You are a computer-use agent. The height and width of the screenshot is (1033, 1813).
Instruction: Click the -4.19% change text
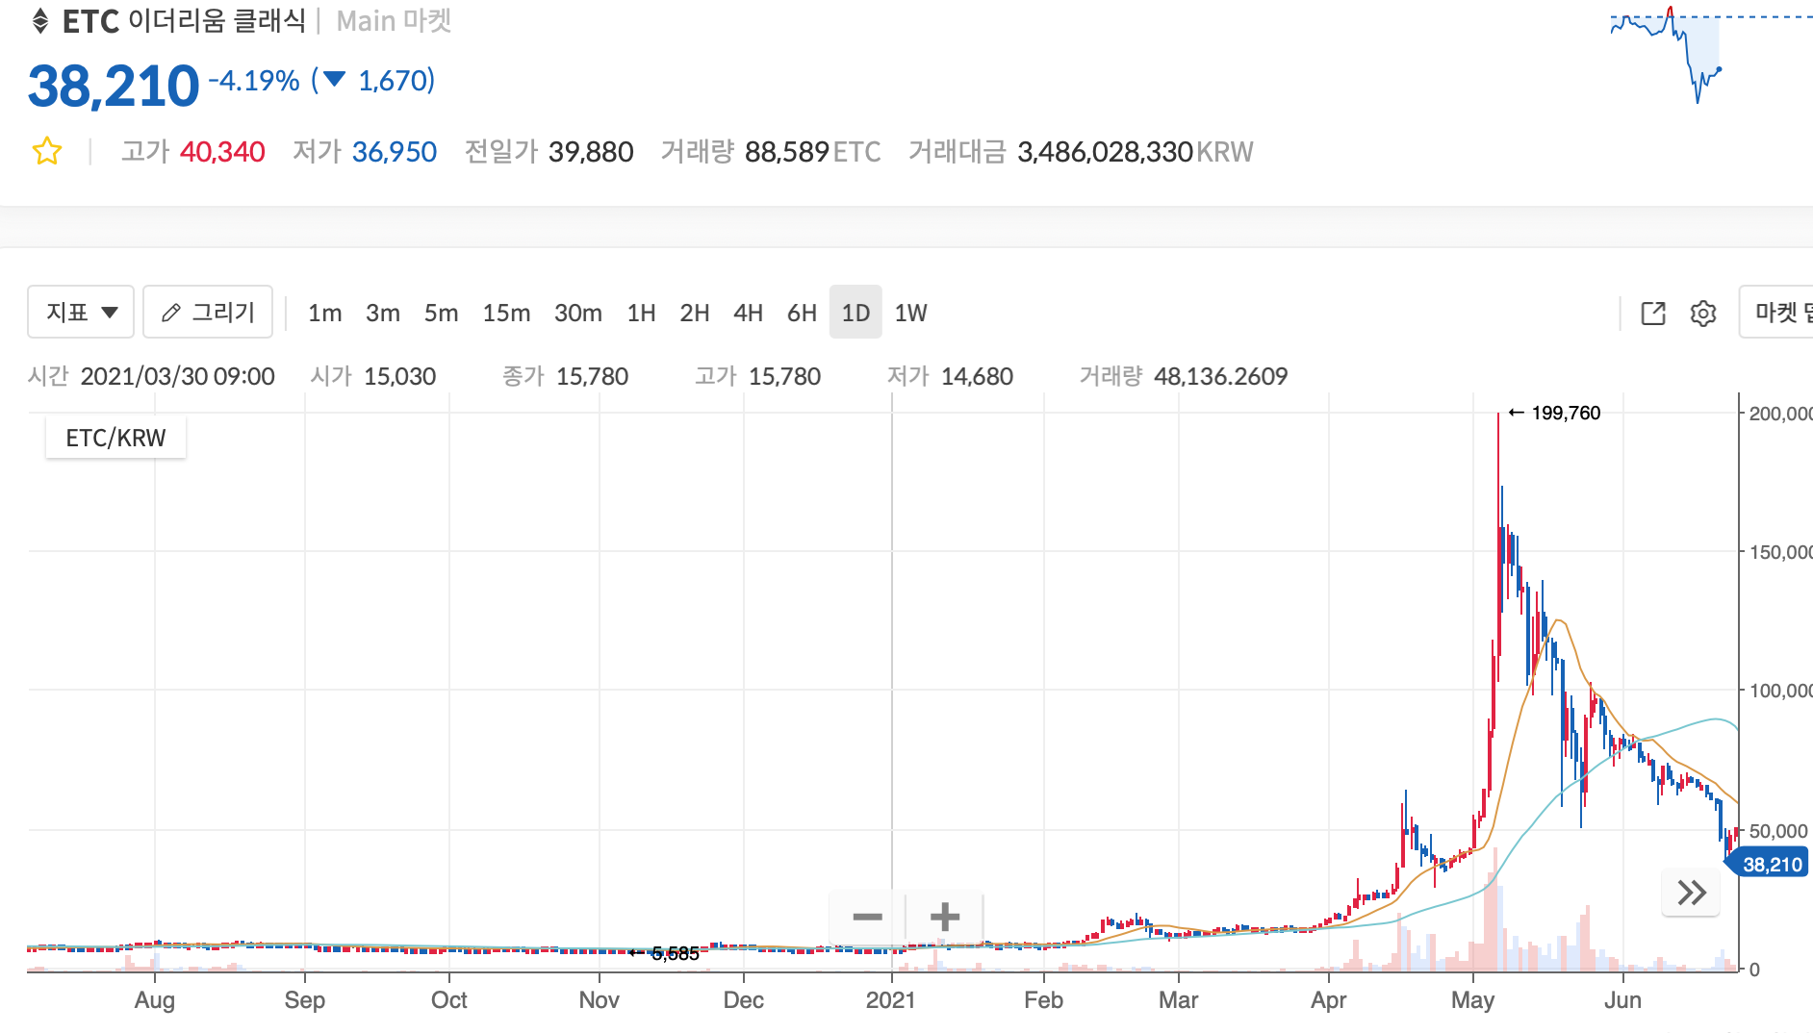click(x=255, y=81)
